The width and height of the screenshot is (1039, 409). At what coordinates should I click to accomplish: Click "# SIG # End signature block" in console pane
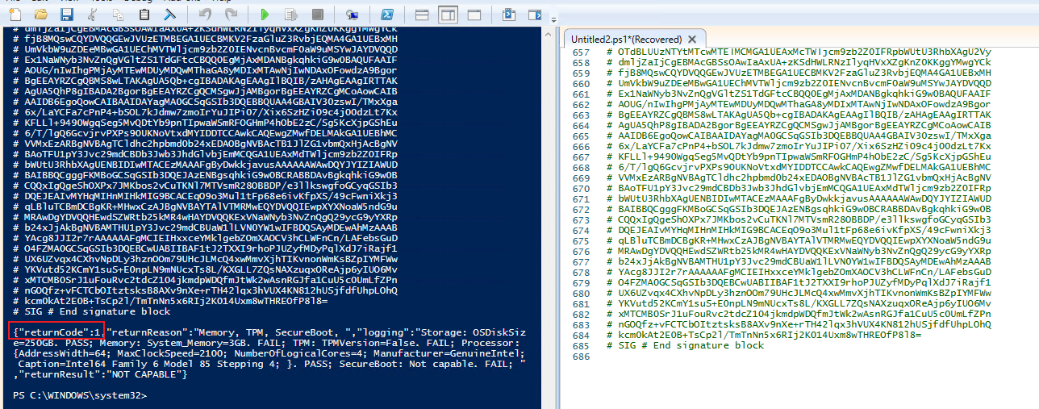pyautogui.click(x=90, y=312)
